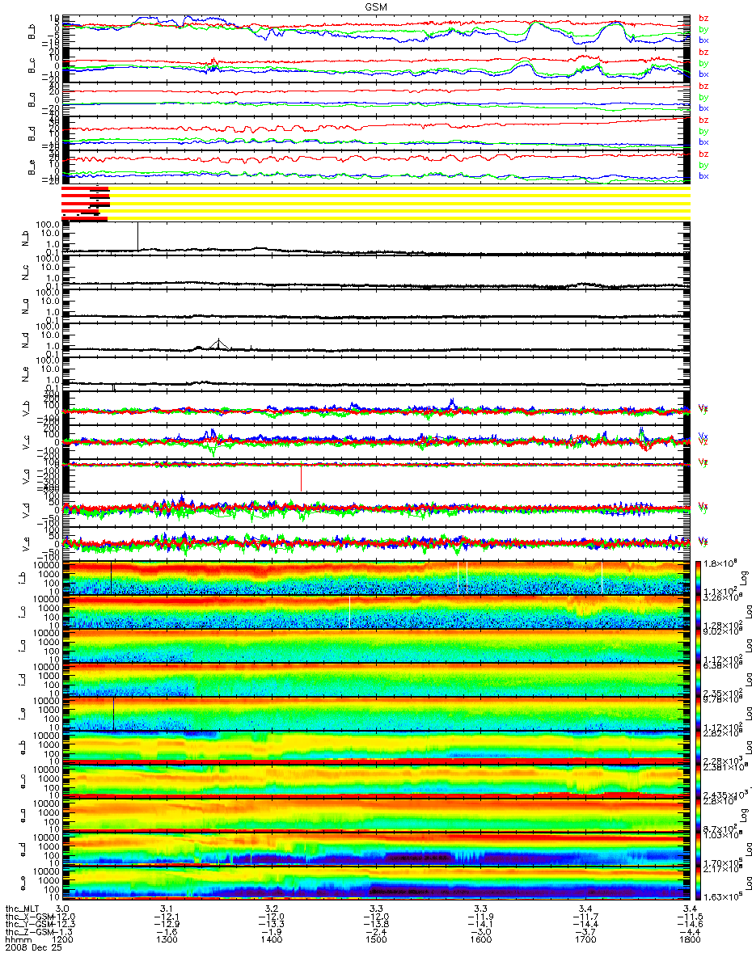Click the e_c spectrogram color bar

click(x=699, y=782)
